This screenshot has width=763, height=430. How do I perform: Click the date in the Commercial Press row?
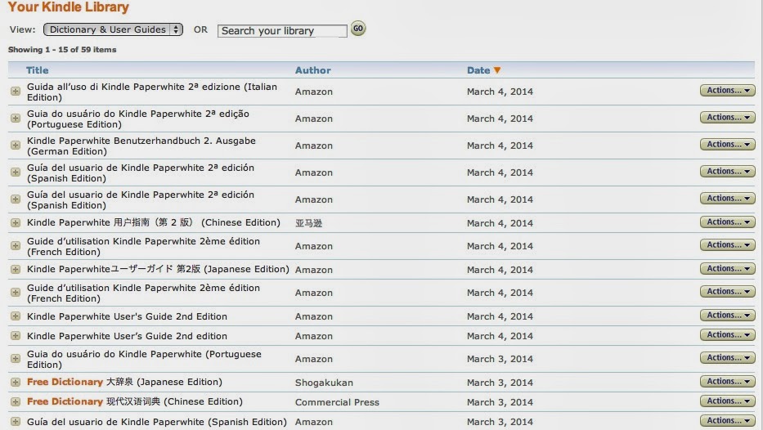(x=500, y=402)
